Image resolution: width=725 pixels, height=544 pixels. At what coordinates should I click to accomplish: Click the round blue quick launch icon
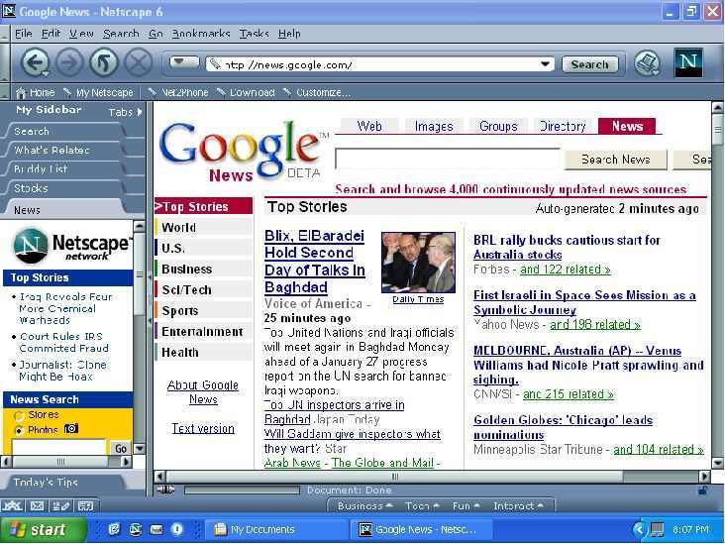click(176, 529)
